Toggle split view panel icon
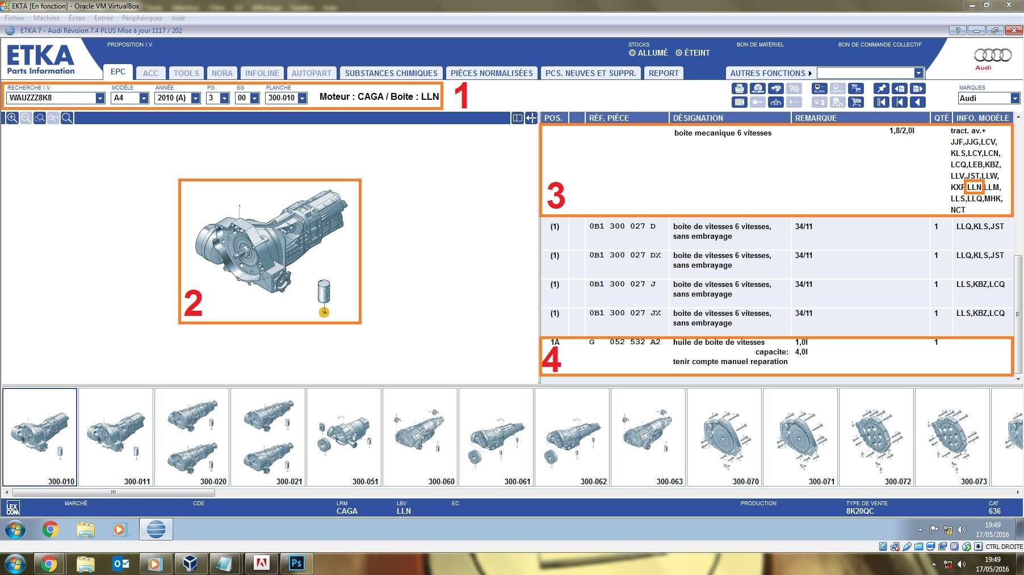Screen dimensions: 1024x575 coord(517,118)
